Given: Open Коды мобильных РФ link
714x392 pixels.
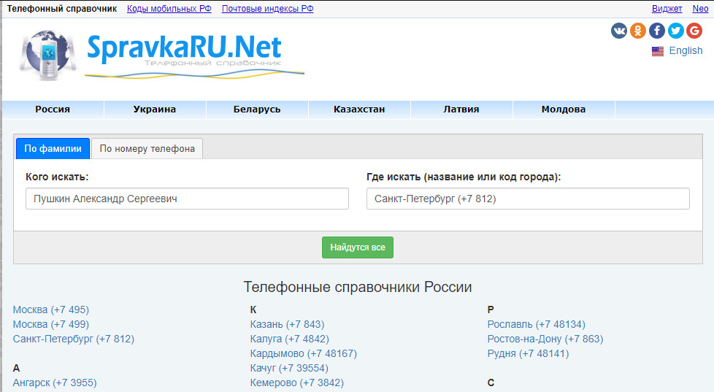Looking at the screenshot, I should [x=169, y=9].
